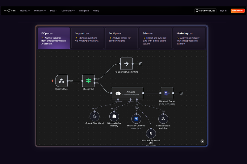Select the Microsoft Dynamics CRM node

click(151, 133)
